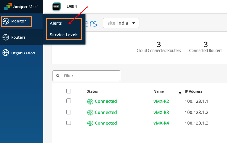Open the site India dropdown

(x=121, y=23)
